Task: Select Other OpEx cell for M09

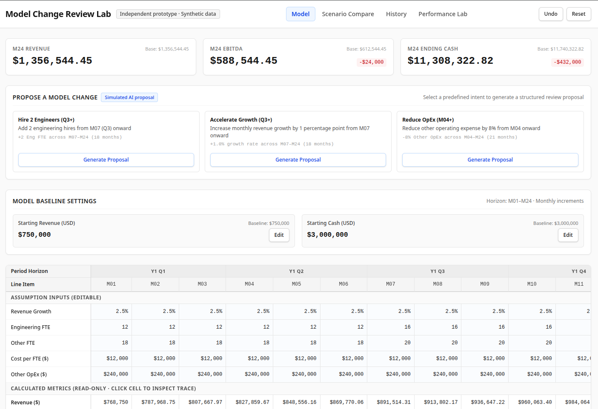Action: tap(485, 375)
